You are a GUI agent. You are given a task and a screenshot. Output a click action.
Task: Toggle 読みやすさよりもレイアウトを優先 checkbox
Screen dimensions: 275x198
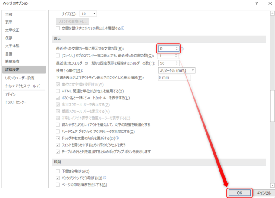click(x=58, y=125)
